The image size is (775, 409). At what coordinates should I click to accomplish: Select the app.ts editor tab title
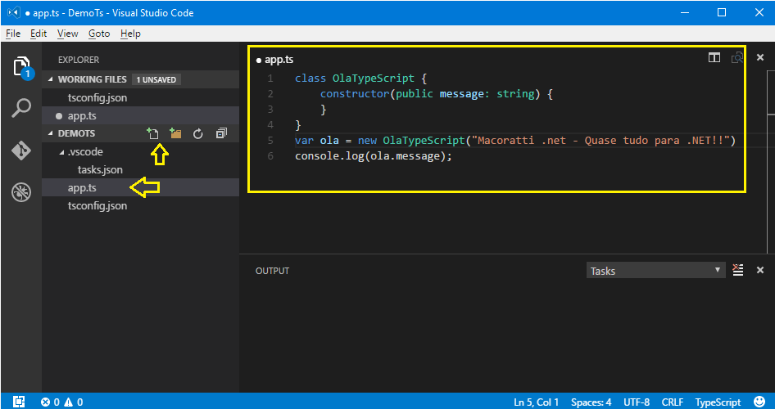(279, 61)
